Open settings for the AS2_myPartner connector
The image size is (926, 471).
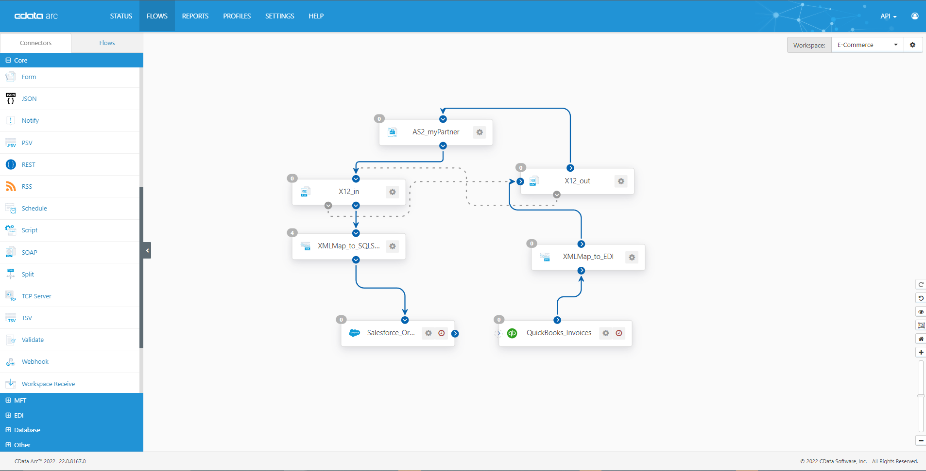pyautogui.click(x=480, y=132)
